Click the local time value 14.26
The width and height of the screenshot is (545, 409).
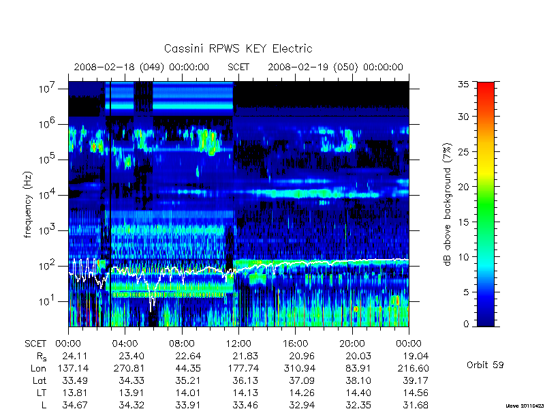pyautogui.click(x=302, y=393)
